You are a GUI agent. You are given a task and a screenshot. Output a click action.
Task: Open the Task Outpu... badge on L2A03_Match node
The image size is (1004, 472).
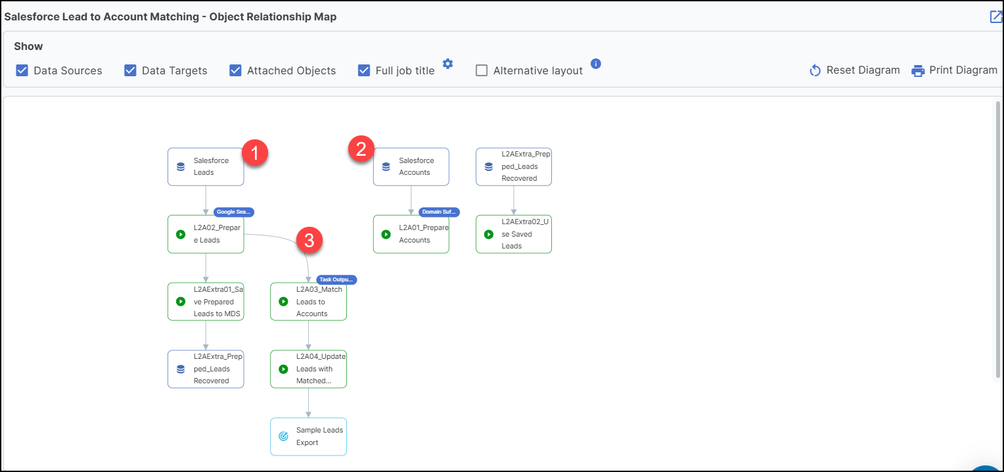tap(336, 279)
